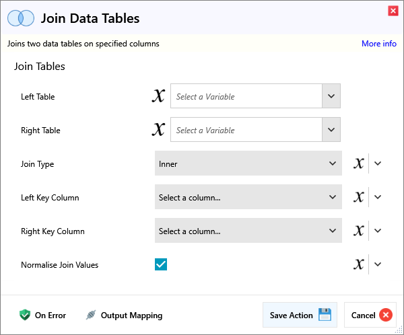Click the variable icon for Left Key Column
This screenshot has height=335, width=404.
359,197
